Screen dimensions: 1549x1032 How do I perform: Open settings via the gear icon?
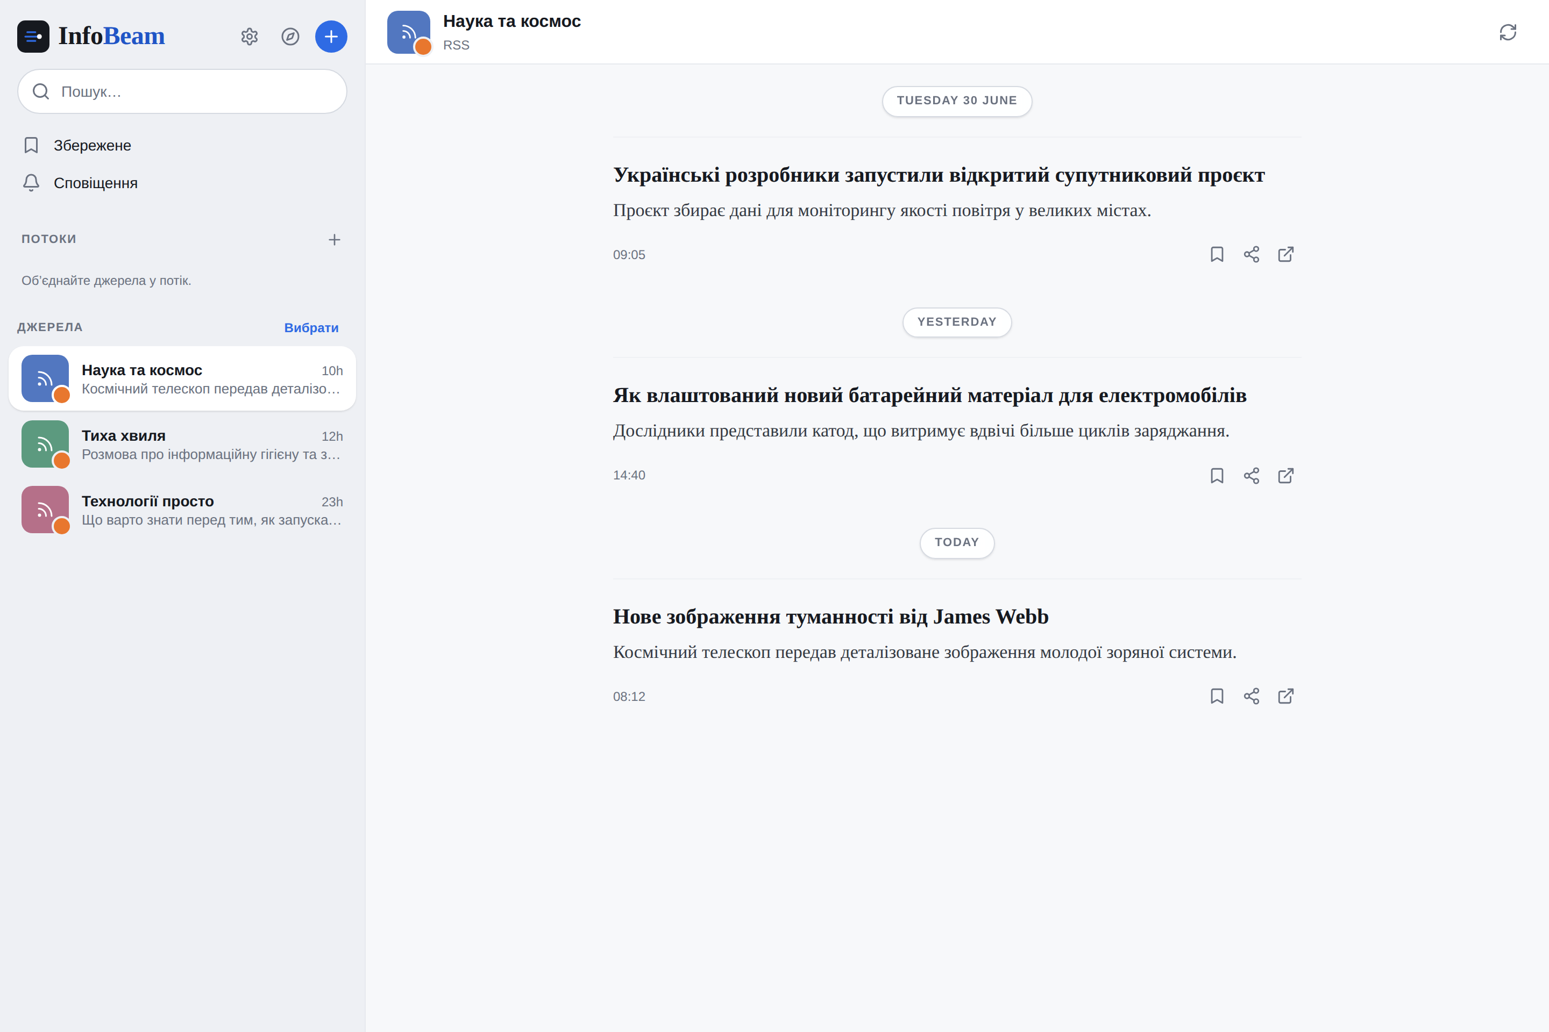pos(249,36)
